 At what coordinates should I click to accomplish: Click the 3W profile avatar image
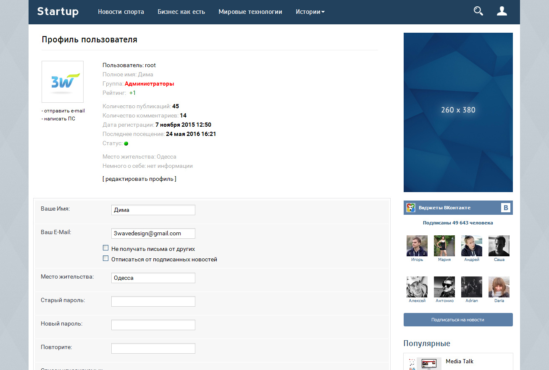coord(63,82)
